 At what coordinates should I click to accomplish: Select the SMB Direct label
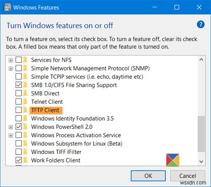(45, 93)
